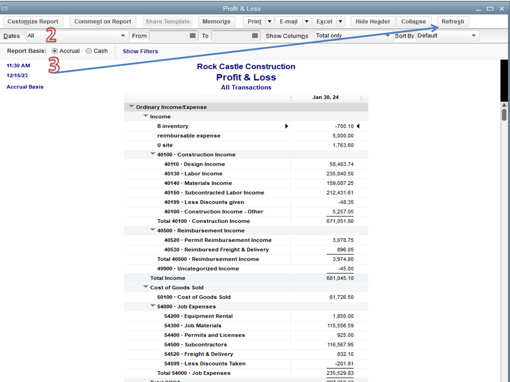Collapse 54000 Job Expenses group
Image resolution: width=510 pixels, height=382 pixels.
pos(153,307)
